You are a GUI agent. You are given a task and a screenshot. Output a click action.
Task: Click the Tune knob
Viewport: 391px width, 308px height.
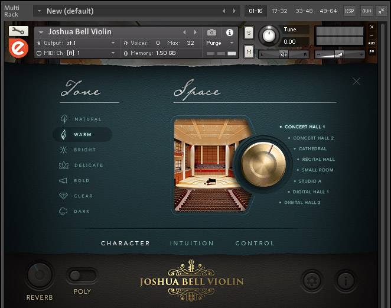click(269, 35)
